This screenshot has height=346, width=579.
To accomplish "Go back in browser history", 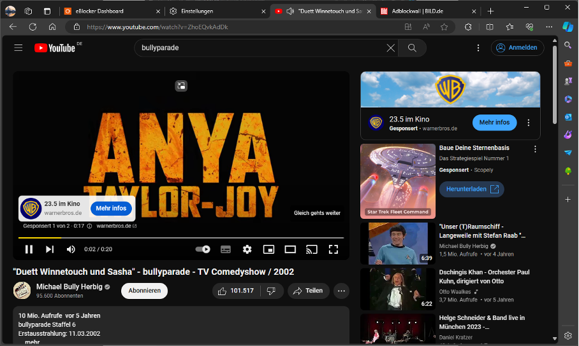I will click(x=13, y=27).
